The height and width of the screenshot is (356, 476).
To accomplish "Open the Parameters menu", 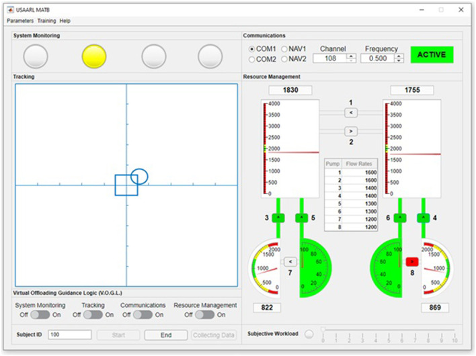I will click(x=19, y=21).
